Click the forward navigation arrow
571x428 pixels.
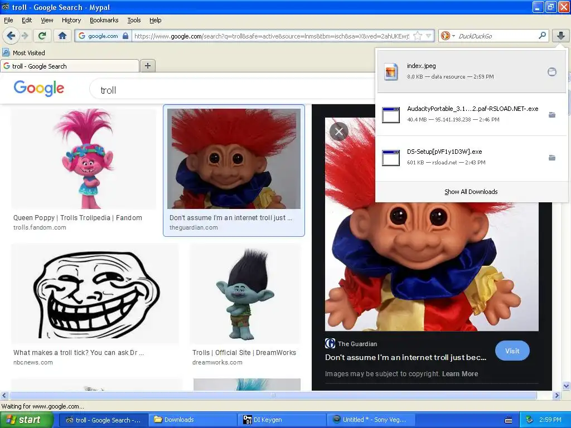coord(25,36)
